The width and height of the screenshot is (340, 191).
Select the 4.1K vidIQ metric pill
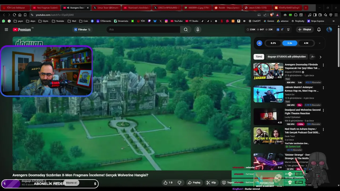point(306,43)
